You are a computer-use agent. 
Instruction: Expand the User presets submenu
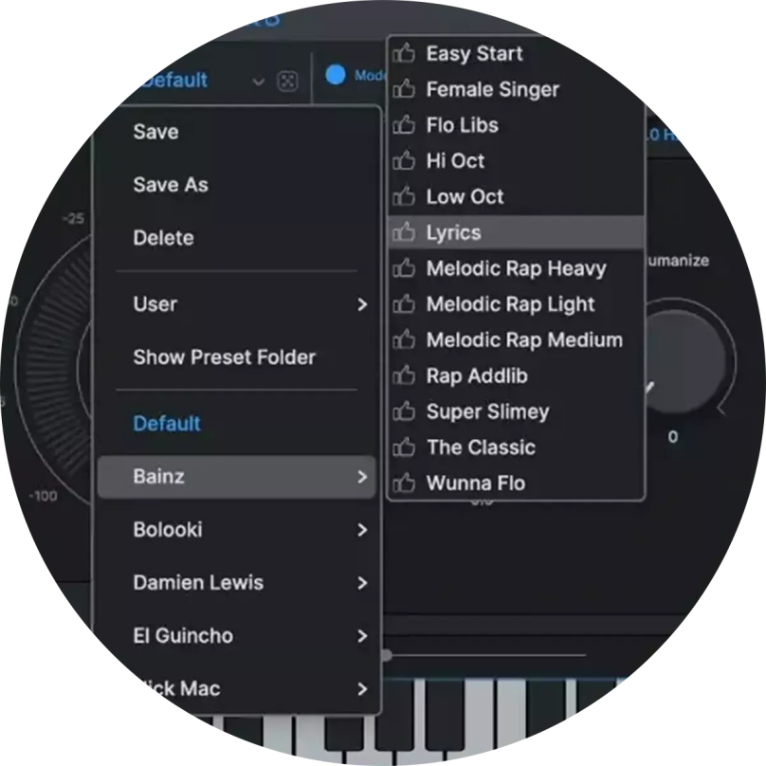(237, 304)
